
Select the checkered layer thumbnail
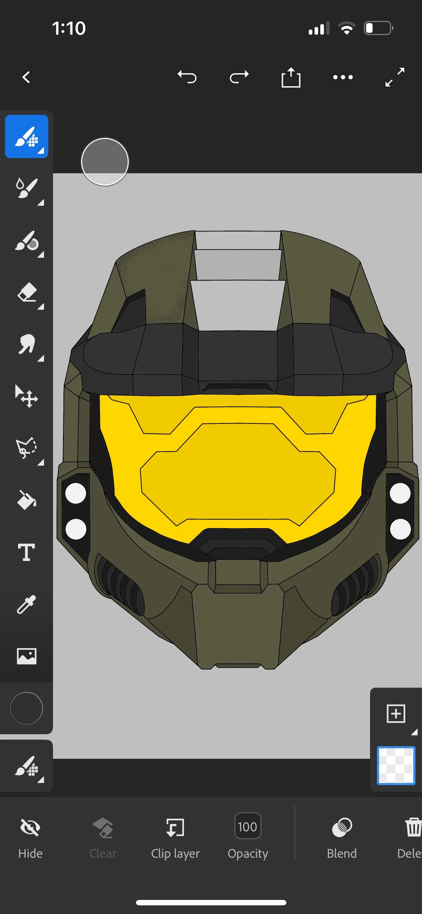[396, 765]
